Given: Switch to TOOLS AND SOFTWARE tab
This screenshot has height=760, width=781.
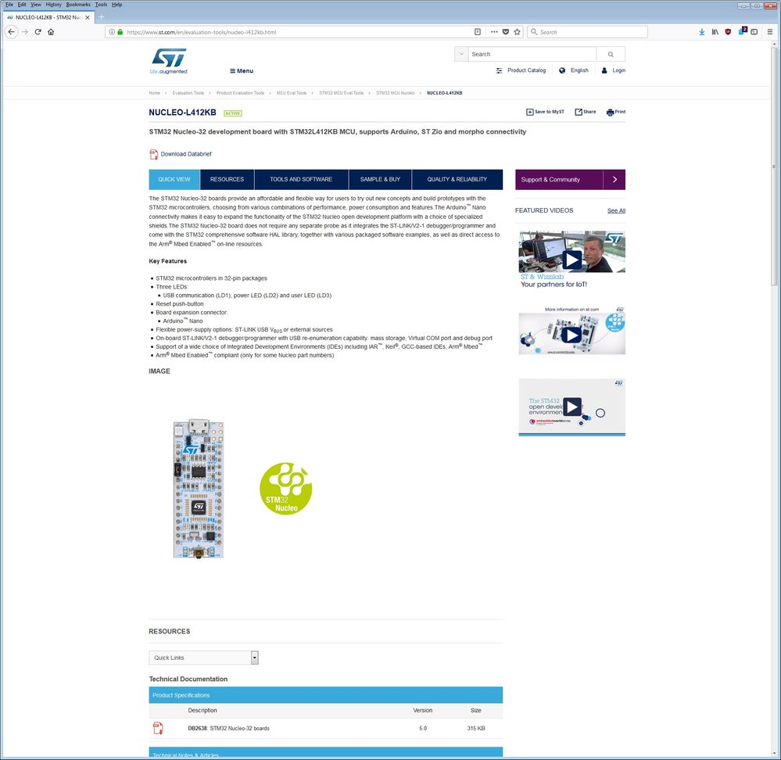Looking at the screenshot, I should pyautogui.click(x=301, y=179).
